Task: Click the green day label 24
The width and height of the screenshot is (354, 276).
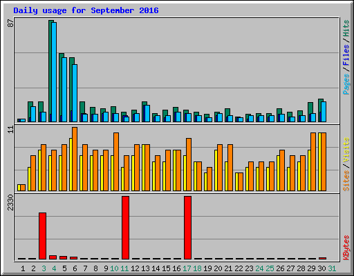Action: [259, 268]
